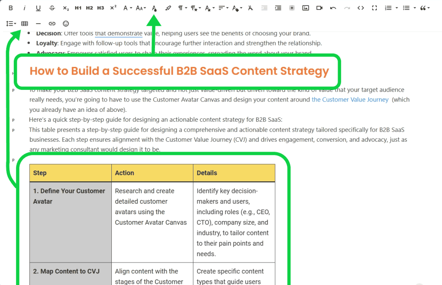Click the decrease indent icon
Viewport: 442px width, 285px height.
tap(264, 8)
